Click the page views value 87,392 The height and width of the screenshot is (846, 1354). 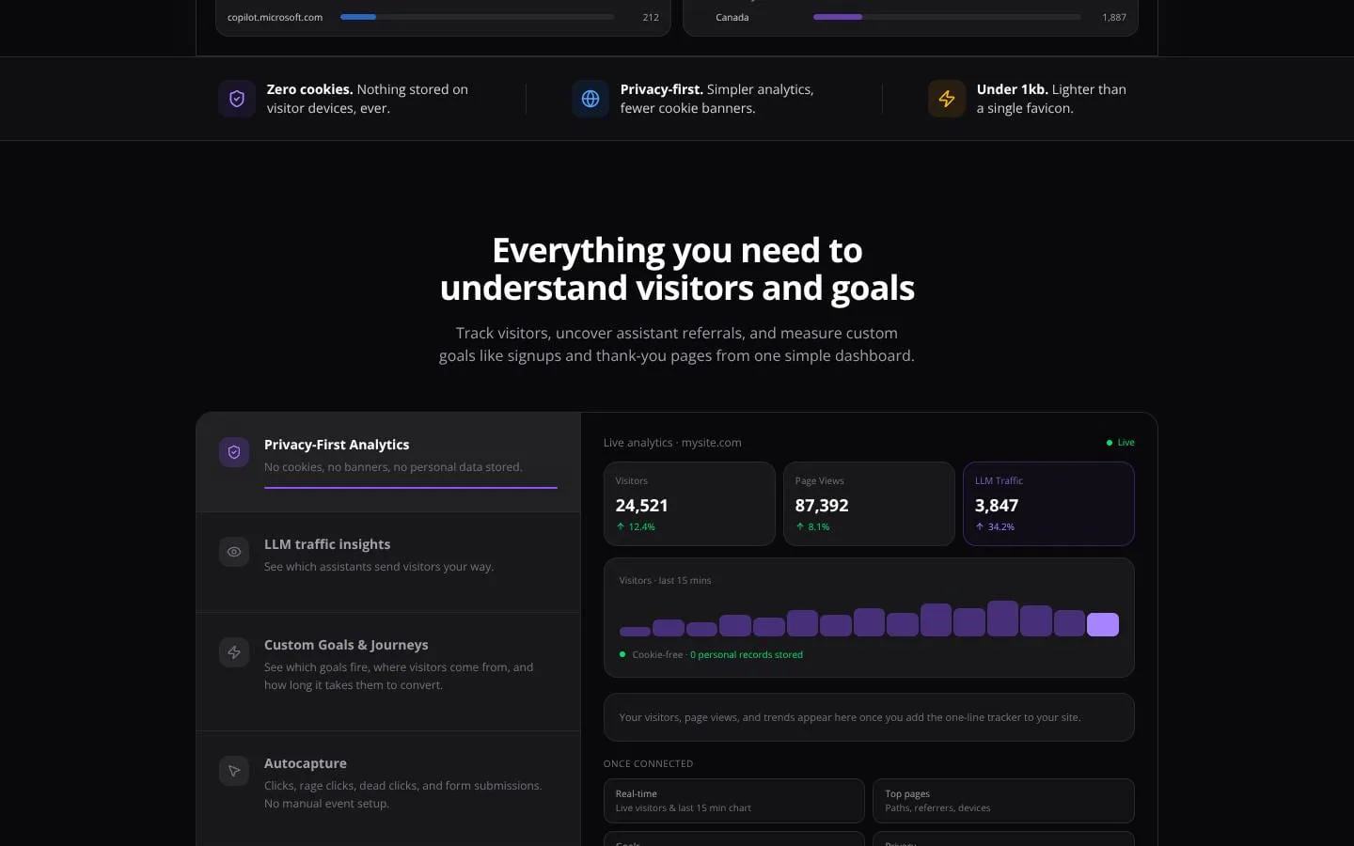pyautogui.click(x=822, y=506)
